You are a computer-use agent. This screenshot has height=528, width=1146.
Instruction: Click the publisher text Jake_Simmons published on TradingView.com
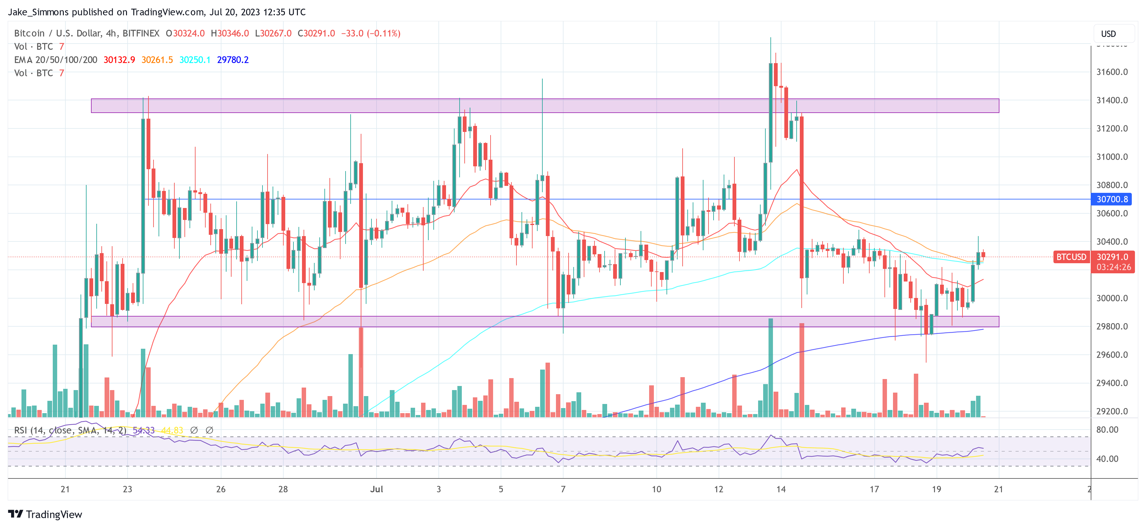(x=106, y=12)
